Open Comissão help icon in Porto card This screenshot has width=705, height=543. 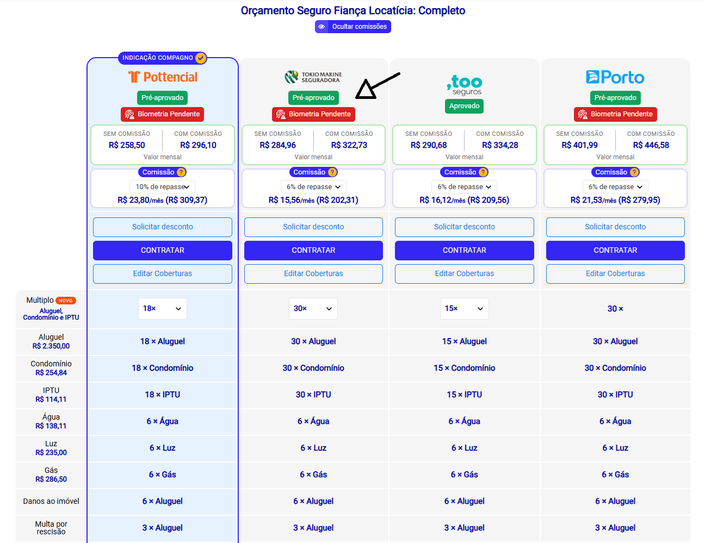coord(634,172)
